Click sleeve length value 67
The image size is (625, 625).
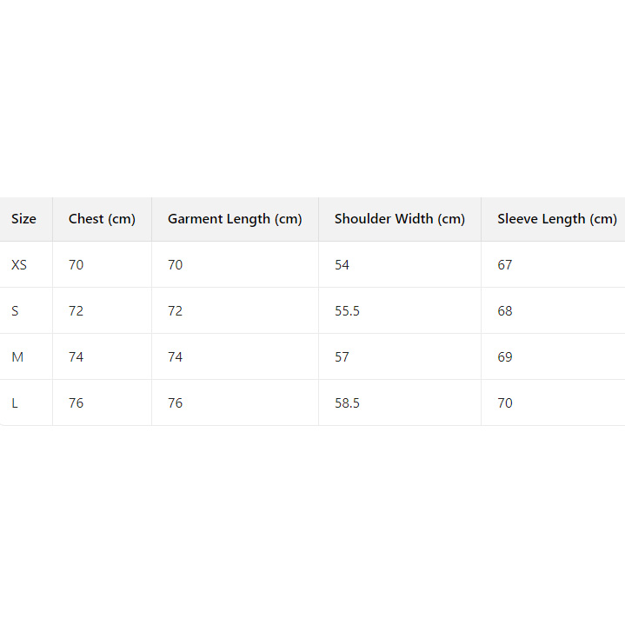[x=505, y=265]
